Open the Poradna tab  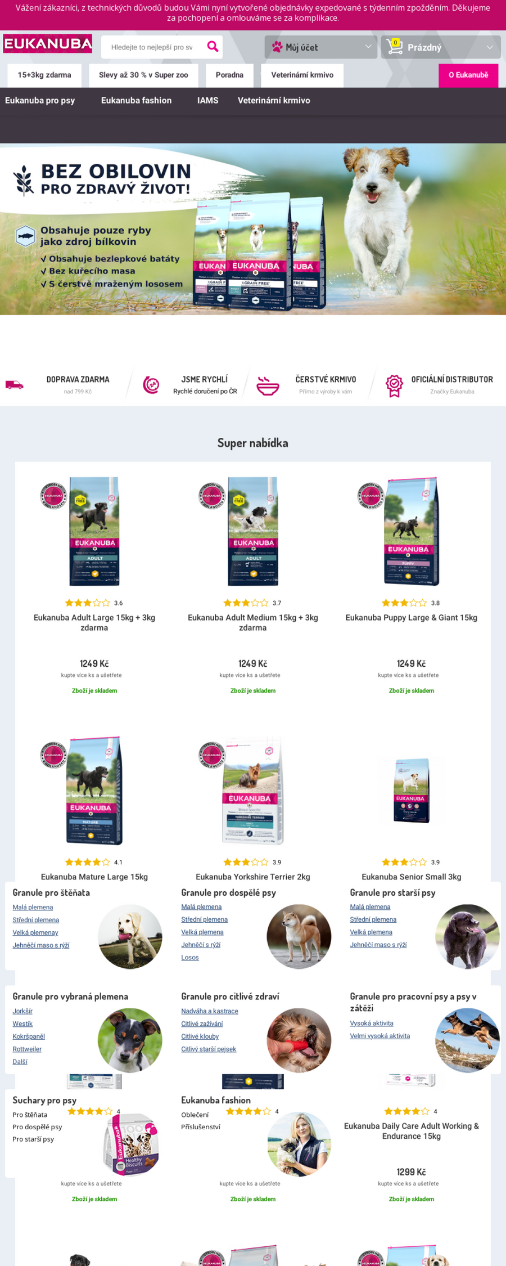coord(229,75)
